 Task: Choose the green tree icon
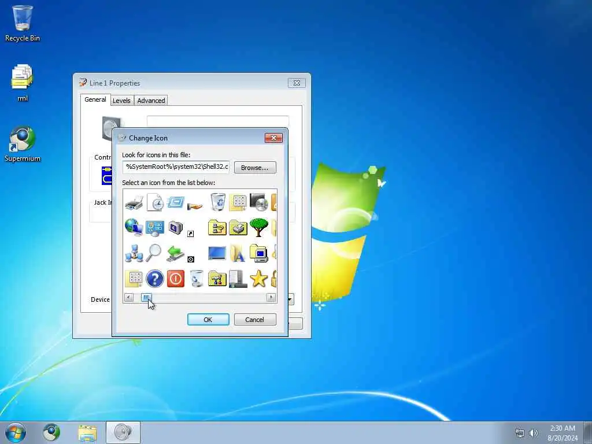tap(259, 227)
